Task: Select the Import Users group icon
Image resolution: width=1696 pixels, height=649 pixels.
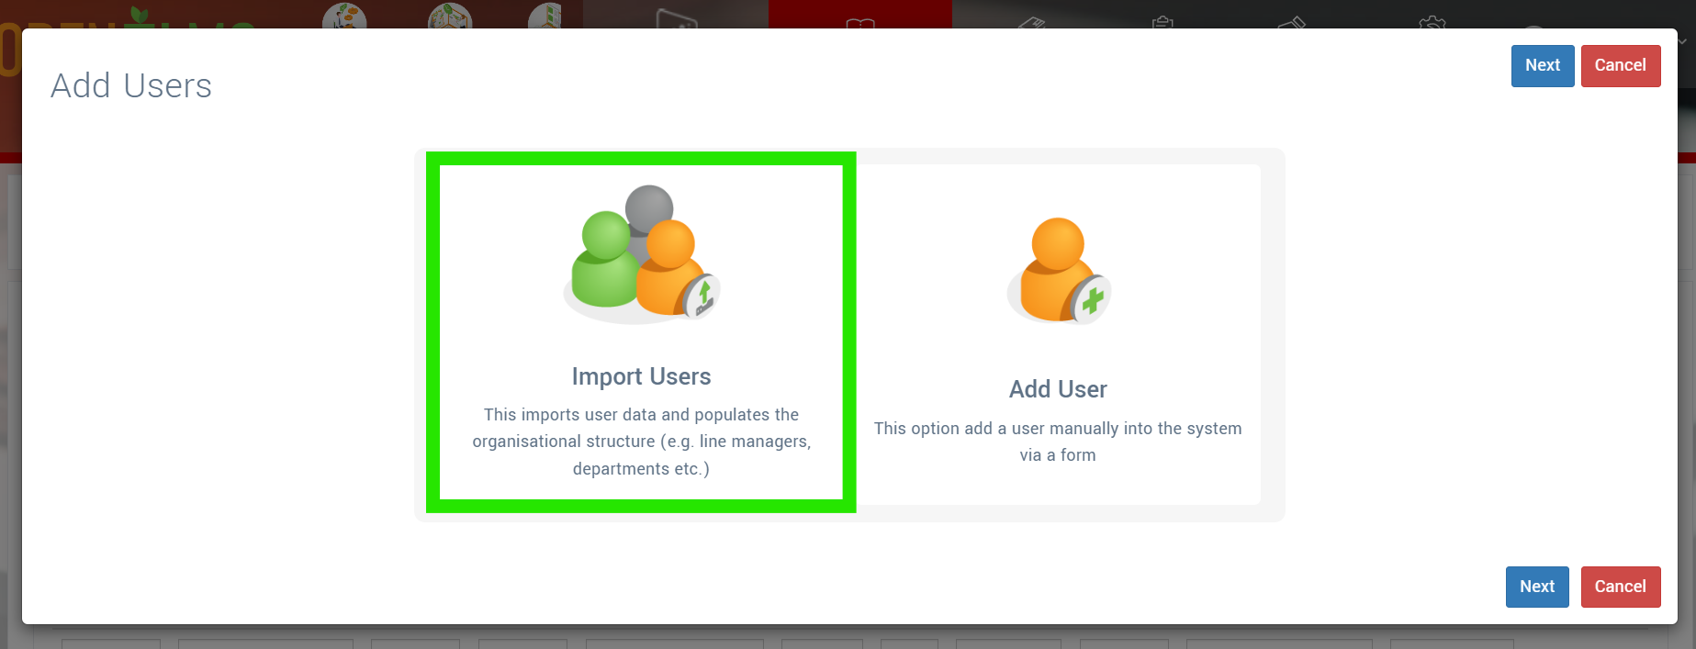Action: click(x=641, y=254)
